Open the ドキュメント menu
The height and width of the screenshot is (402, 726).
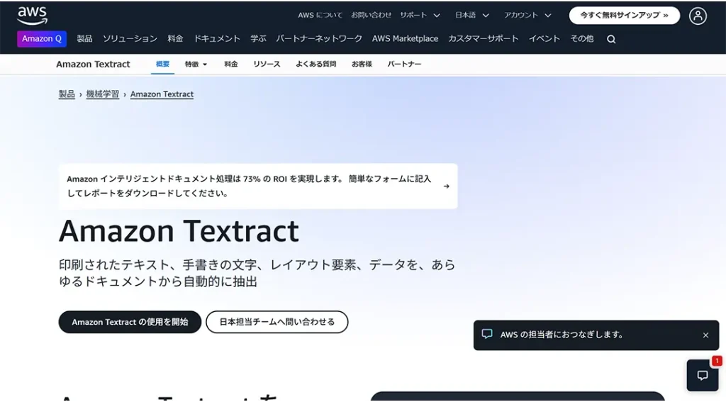(217, 39)
